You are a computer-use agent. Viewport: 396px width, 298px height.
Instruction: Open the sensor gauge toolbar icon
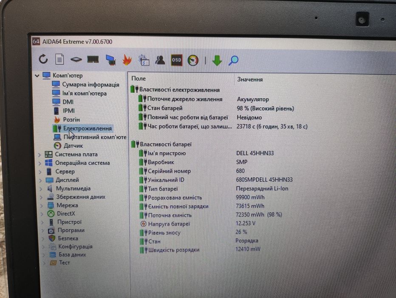point(193,60)
